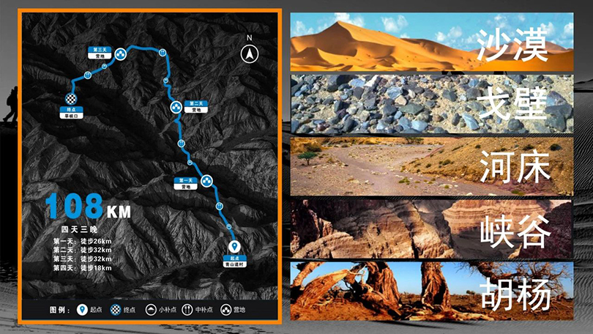
Task: Open the 沙漠 desert photo
Action: [431, 42]
